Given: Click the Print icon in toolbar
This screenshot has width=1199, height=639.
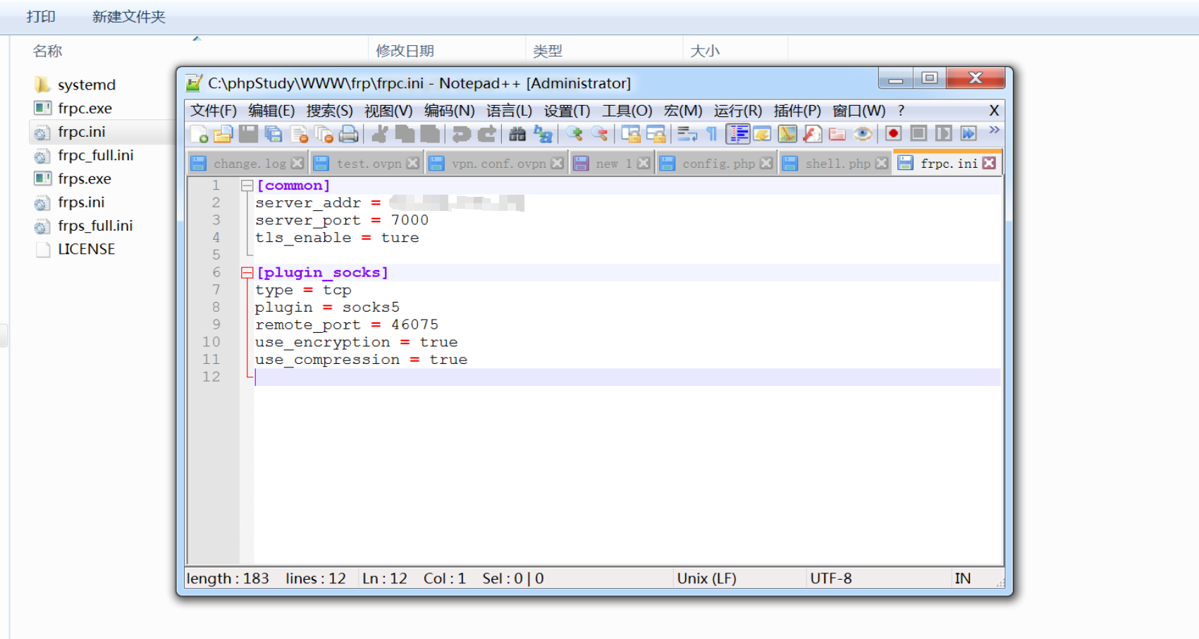Looking at the screenshot, I should point(349,134).
